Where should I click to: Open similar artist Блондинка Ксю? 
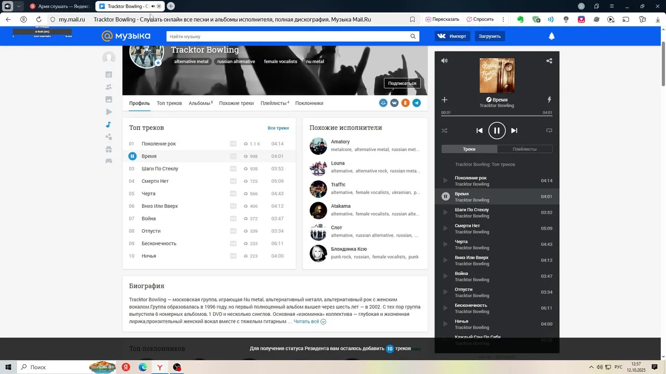pyautogui.click(x=349, y=249)
